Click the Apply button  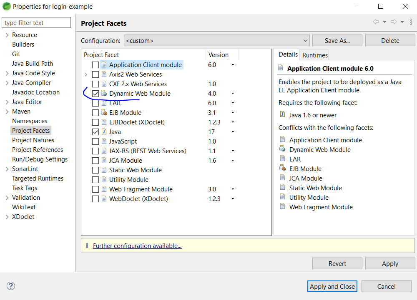390,263
